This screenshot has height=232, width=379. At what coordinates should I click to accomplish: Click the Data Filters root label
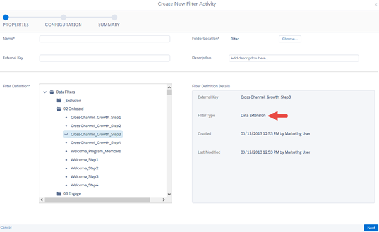coord(66,92)
